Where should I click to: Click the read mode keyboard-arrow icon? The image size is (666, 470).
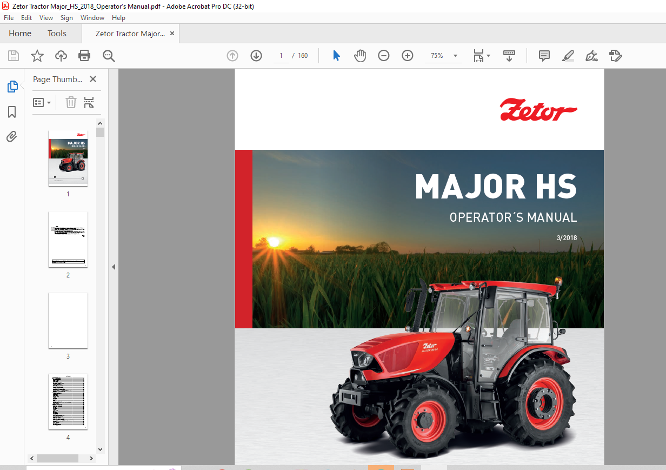point(509,56)
